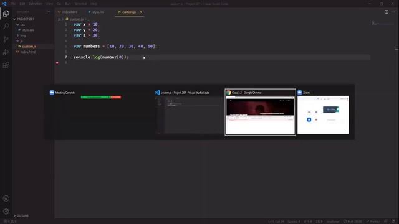This screenshot has height=224, width=399.
Task: Open the Manage gear icon
Action: tap(6, 212)
